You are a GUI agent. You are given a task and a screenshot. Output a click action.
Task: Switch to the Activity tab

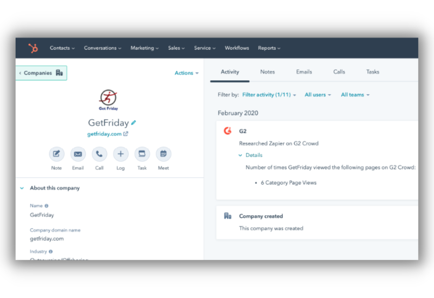point(229,72)
